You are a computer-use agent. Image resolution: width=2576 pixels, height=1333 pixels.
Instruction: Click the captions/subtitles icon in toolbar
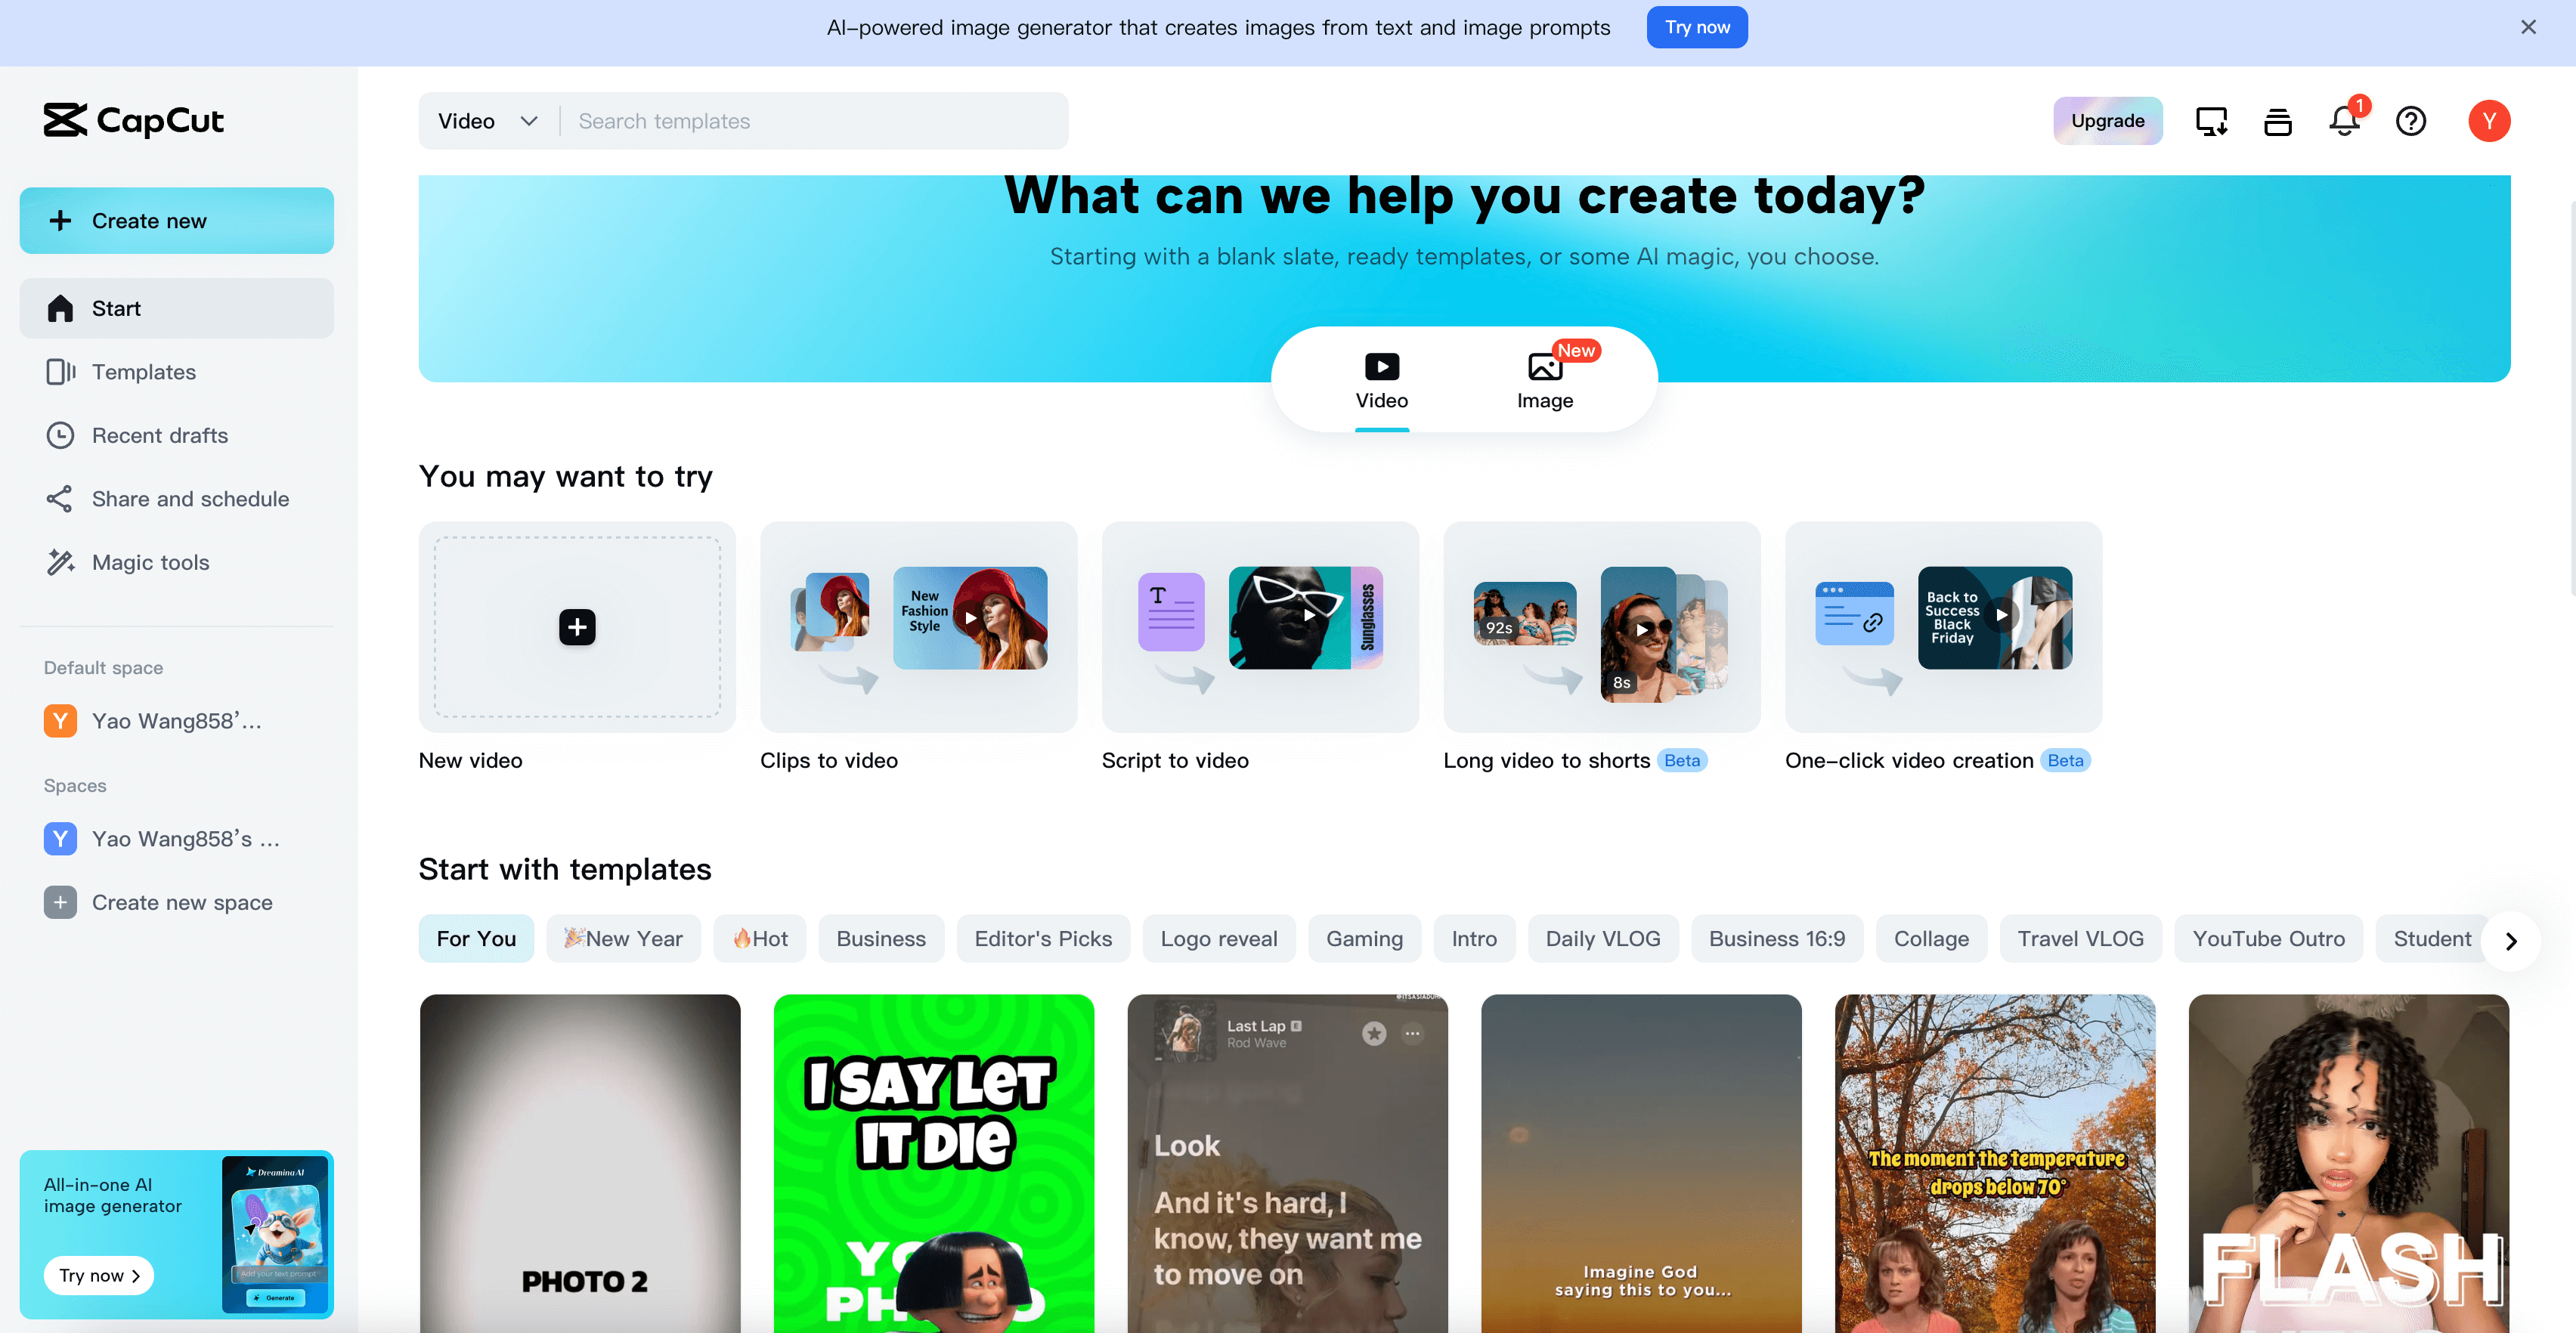pos(2278,121)
